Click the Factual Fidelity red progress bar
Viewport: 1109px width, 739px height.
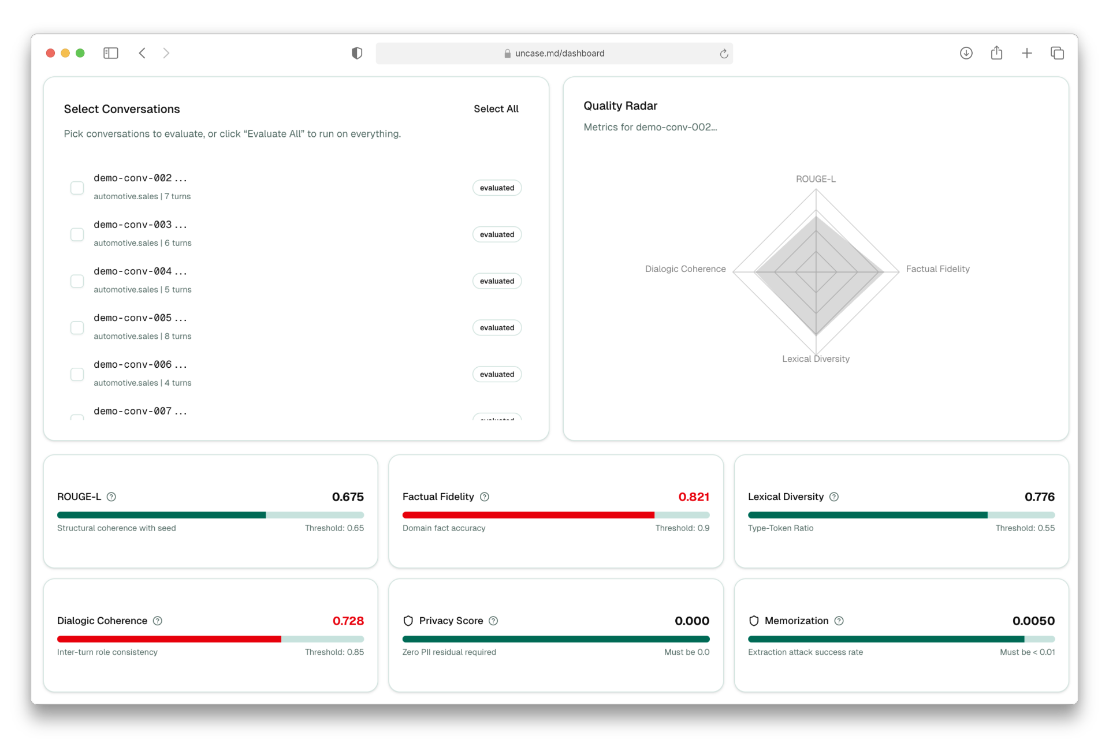click(x=528, y=515)
